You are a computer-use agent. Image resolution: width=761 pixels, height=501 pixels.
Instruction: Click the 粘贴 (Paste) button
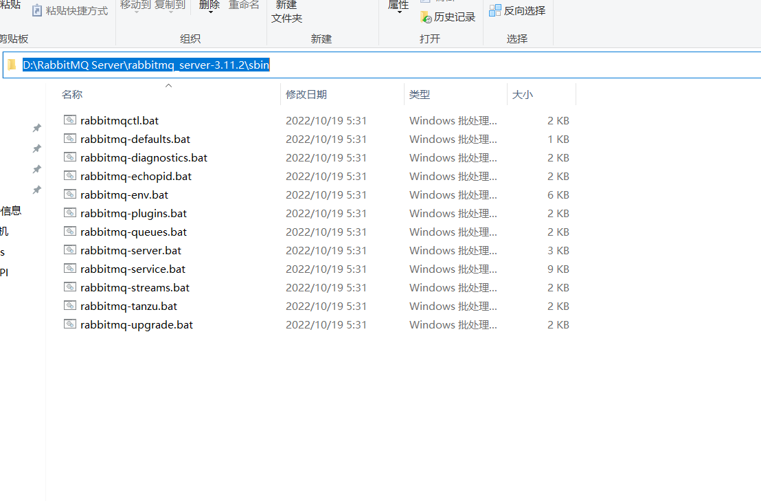click(10, 5)
